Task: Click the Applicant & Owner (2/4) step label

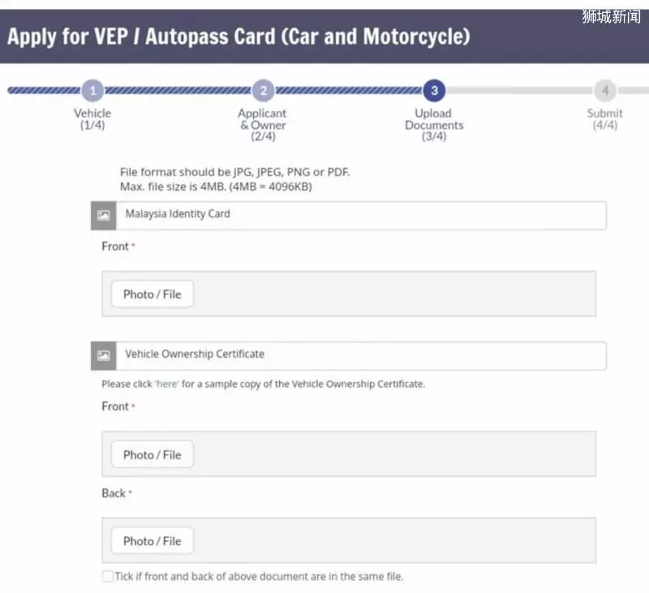Action: pos(263,125)
